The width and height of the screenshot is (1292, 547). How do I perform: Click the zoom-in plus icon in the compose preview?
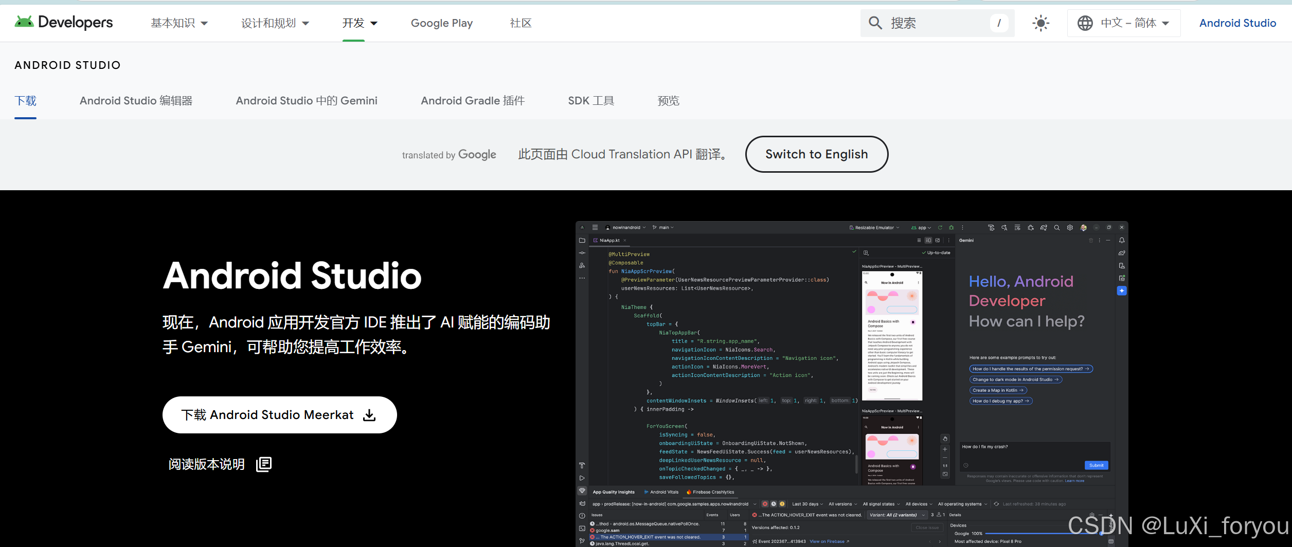pyautogui.click(x=945, y=449)
